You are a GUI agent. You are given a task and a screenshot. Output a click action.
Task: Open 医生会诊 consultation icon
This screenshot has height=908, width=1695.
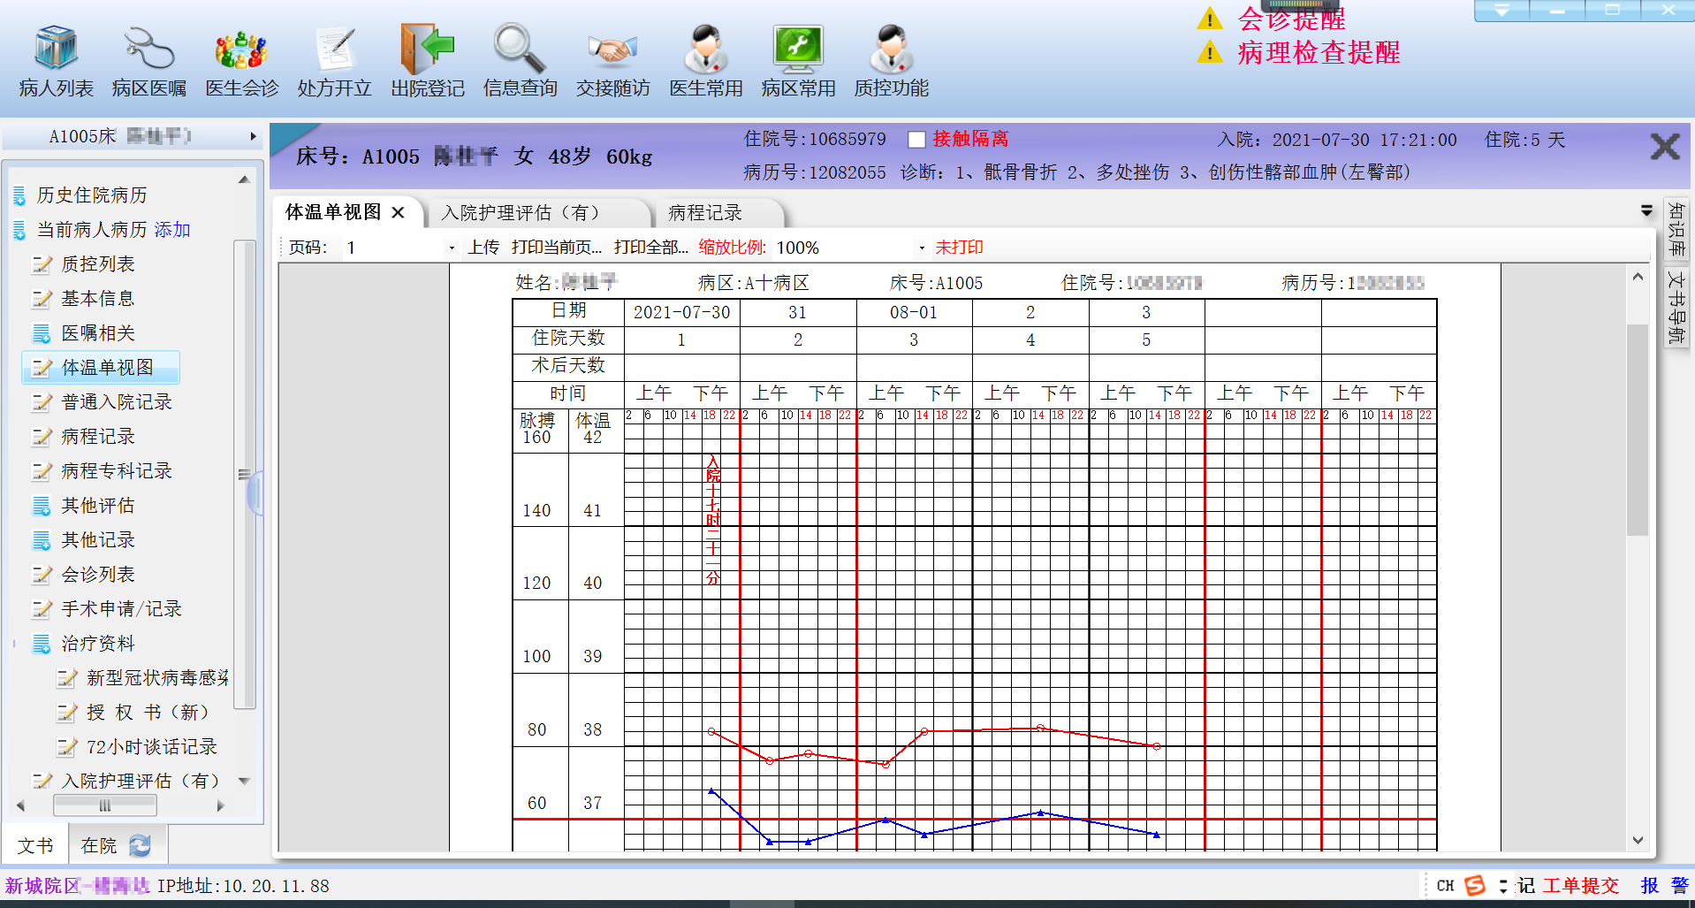click(241, 49)
